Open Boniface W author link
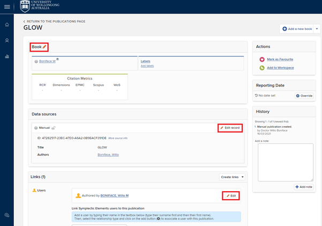322x226 pixels. 48,61
